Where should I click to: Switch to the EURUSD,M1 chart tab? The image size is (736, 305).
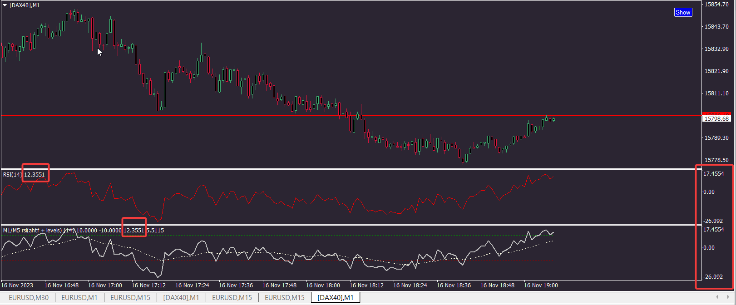(79, 298)
